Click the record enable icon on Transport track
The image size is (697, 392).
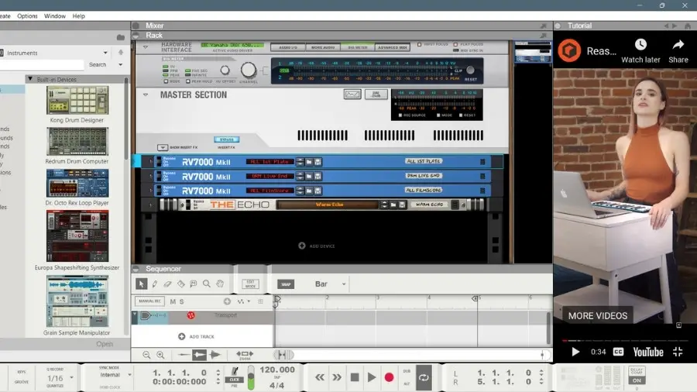pos(191,315)
